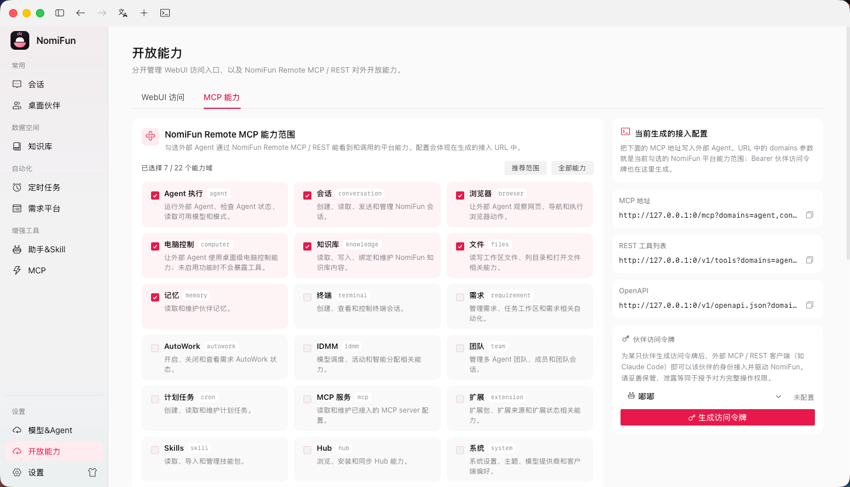Switch to the MCP 能力 tab

tap(222, 97)
